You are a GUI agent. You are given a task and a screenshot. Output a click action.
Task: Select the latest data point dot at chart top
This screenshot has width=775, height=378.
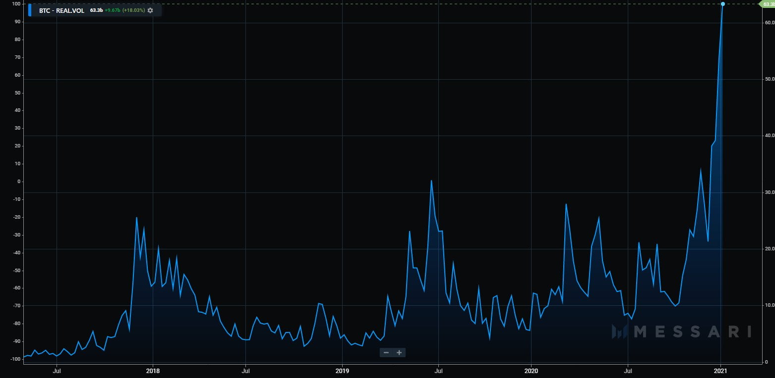tap(722, 4)
